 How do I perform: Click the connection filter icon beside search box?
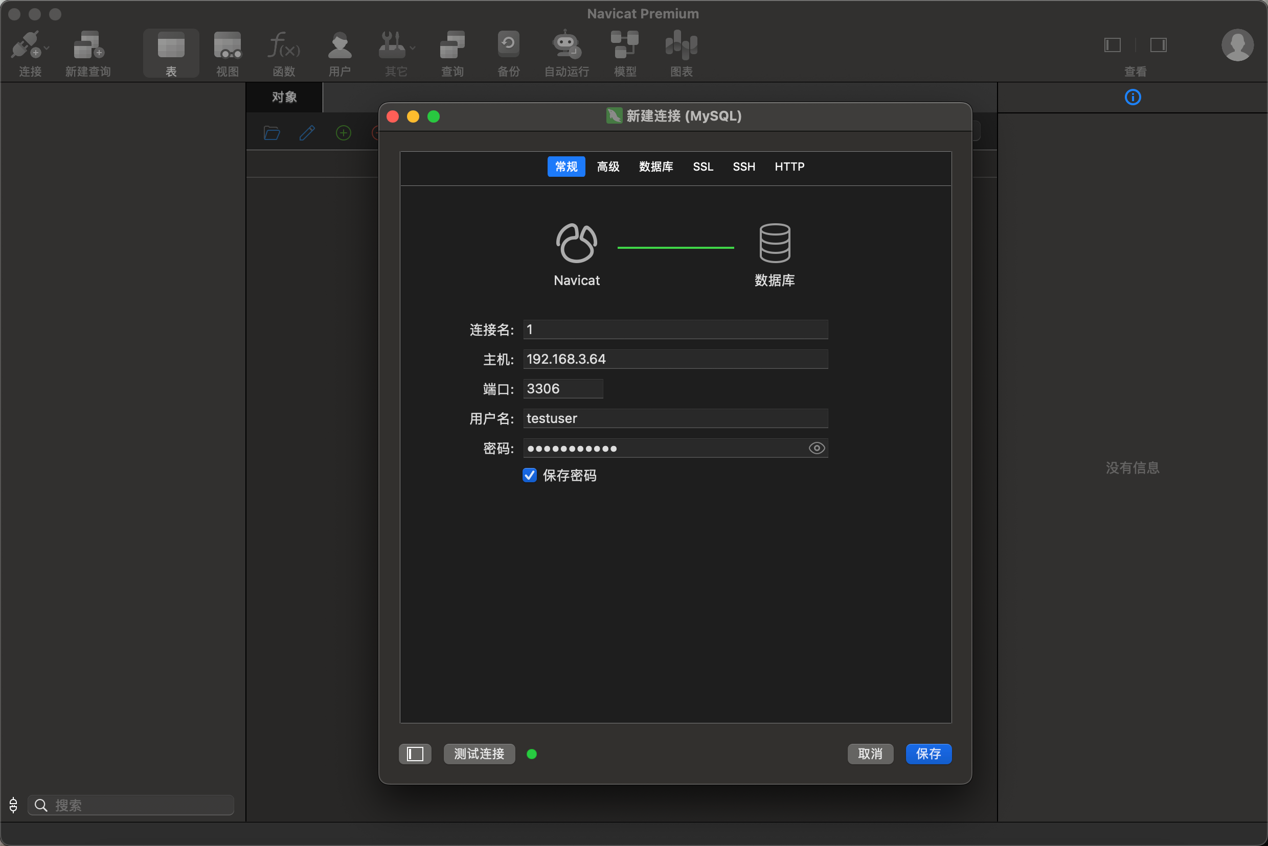[13, 805]
